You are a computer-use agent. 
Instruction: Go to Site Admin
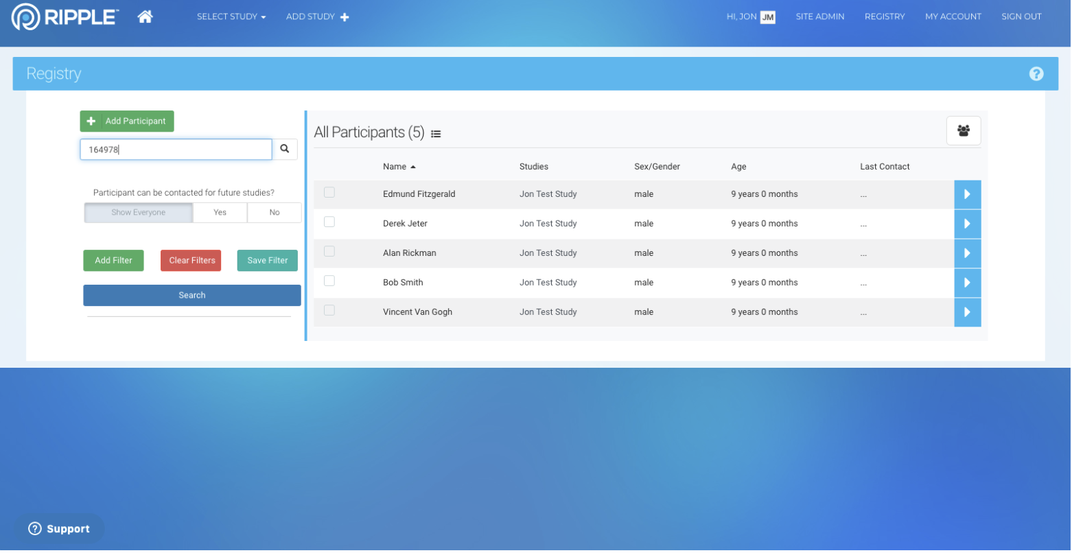point(820,16)
